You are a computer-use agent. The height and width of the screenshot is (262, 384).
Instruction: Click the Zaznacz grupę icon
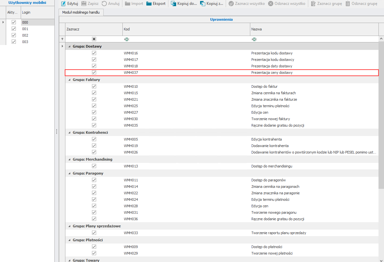pyautogui.click(x=313, y=4)
